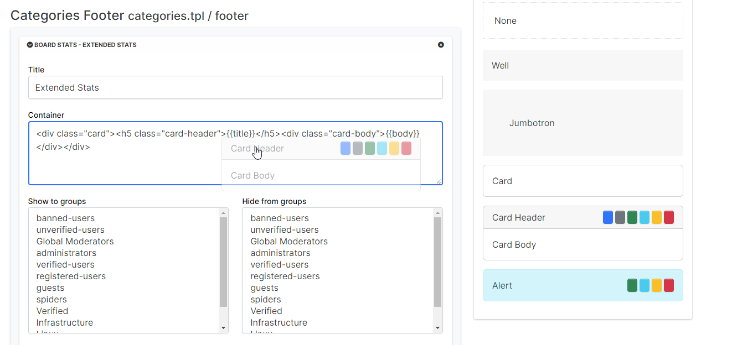Select red swatch on Alert container

pos(669,285)
